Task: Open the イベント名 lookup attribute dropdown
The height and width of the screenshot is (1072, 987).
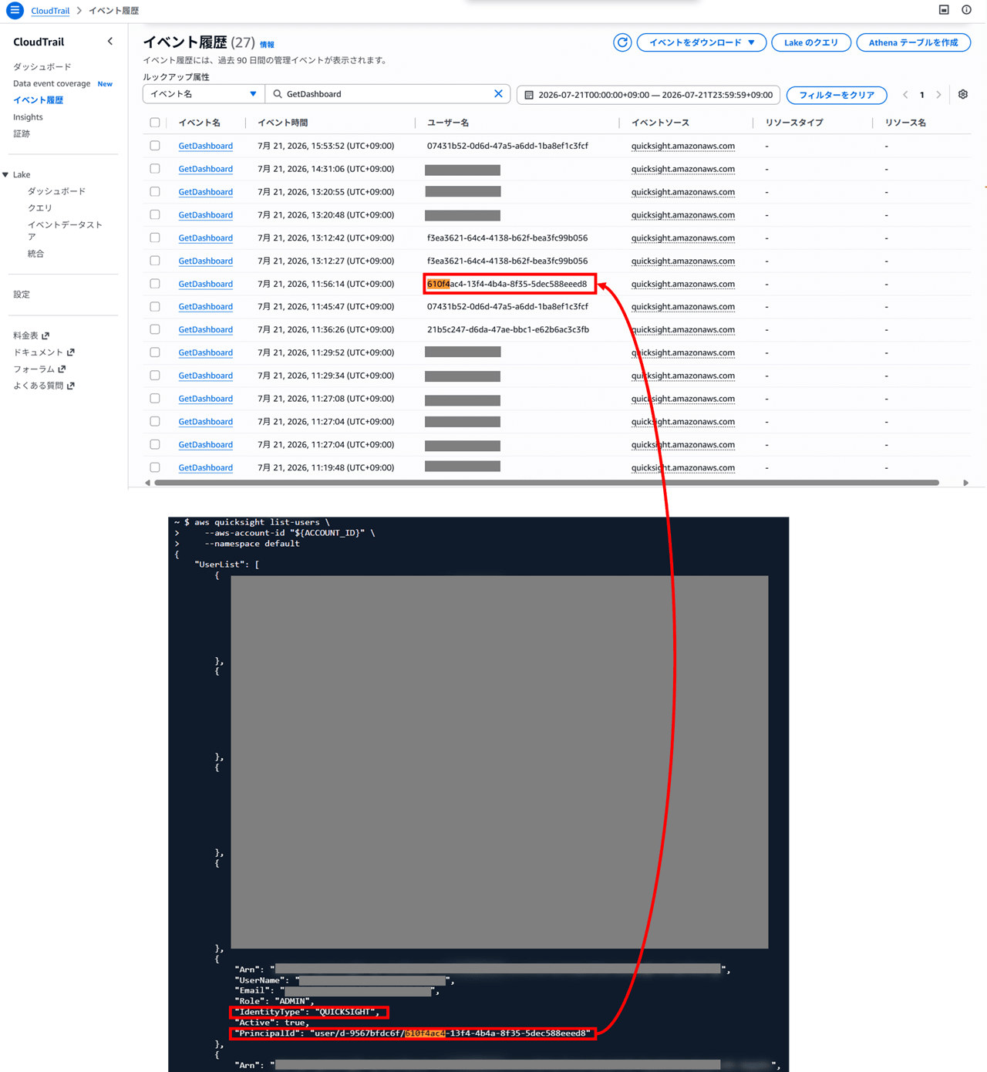Action: tap(204, 94)
